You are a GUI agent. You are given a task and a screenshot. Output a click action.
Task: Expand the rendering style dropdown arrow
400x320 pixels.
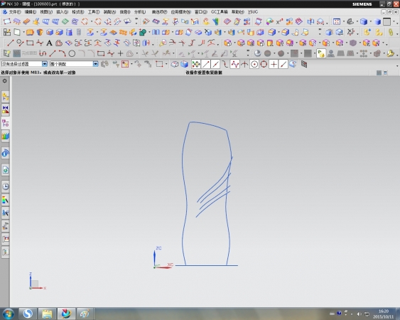click(x=371, y=22)
